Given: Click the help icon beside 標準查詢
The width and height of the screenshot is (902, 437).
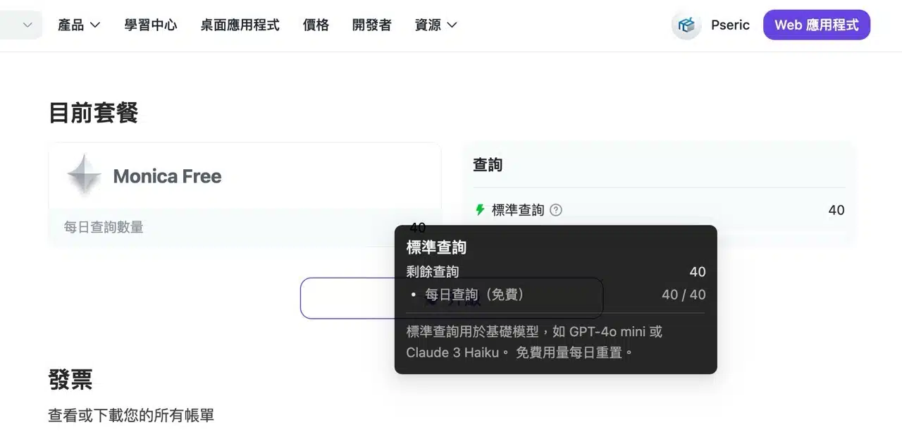Looking at the screenshot, I should tap(556, 210).
